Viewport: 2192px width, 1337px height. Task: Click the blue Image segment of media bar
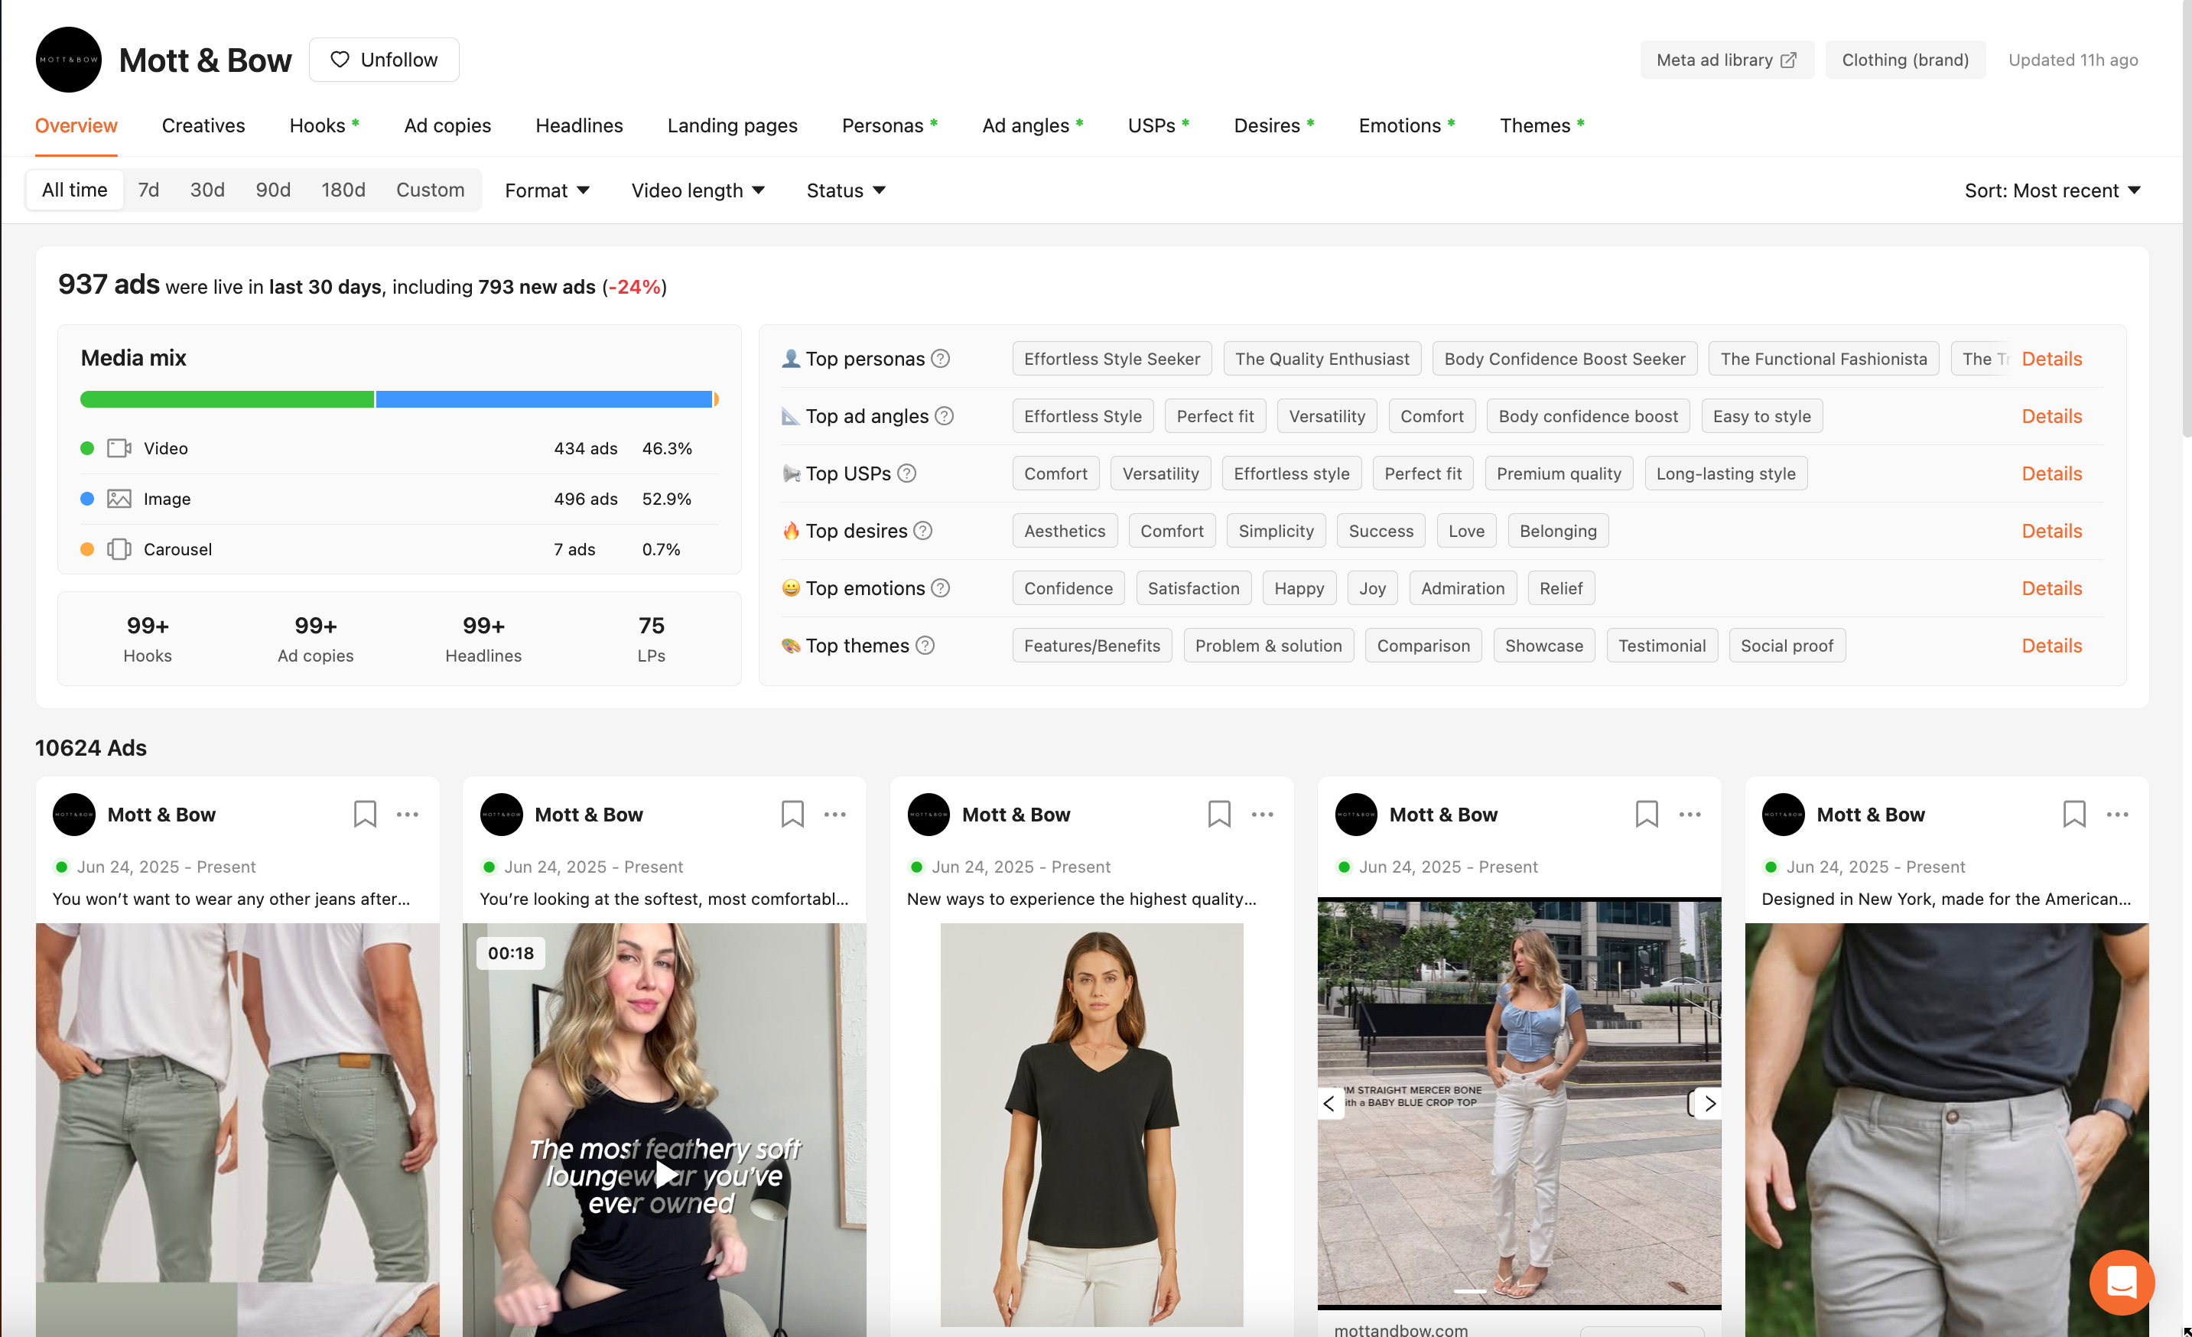(543, 399)
